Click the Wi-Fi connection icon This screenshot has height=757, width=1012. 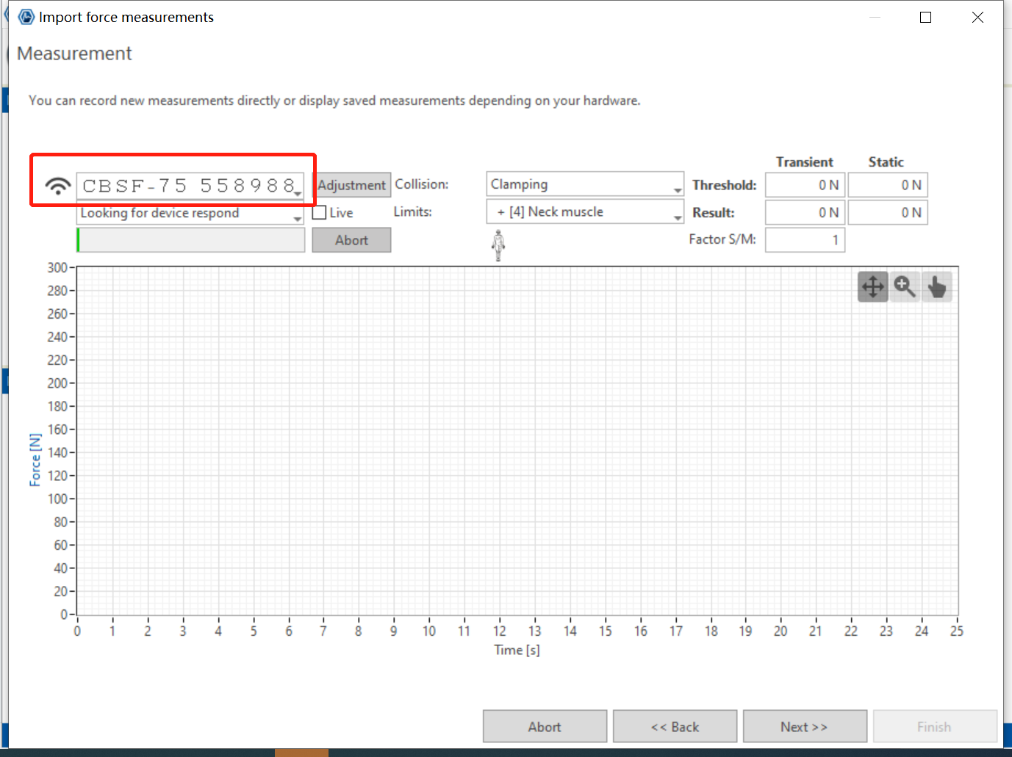coord(57,186)
